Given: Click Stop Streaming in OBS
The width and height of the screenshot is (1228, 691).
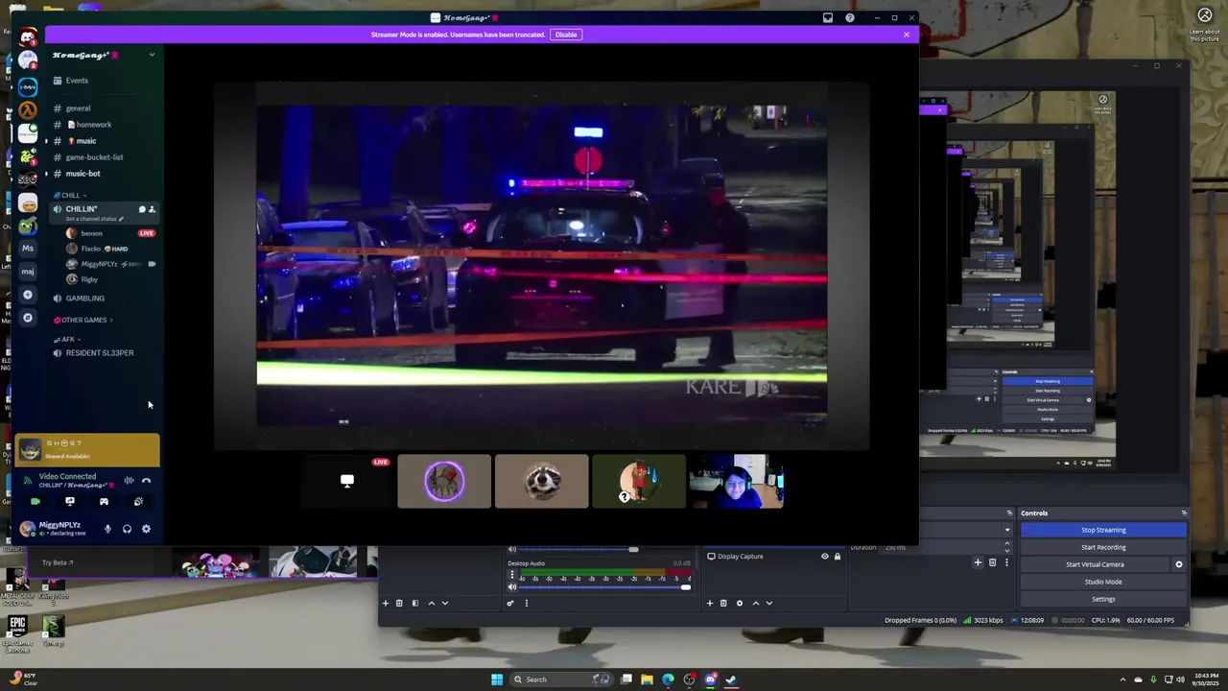Looking at the screenshot, I should click(x=1103, y=530).
